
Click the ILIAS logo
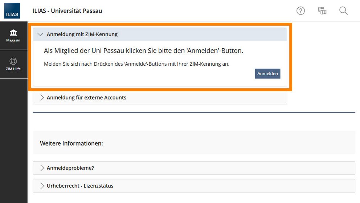(x=12, y=11)
